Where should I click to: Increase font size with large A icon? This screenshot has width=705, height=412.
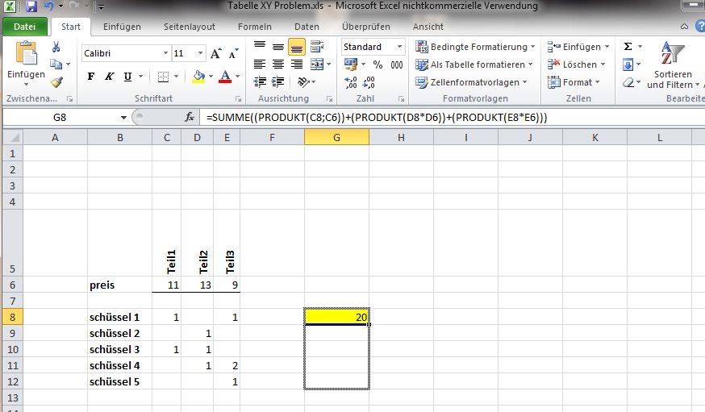pos(216,53)
